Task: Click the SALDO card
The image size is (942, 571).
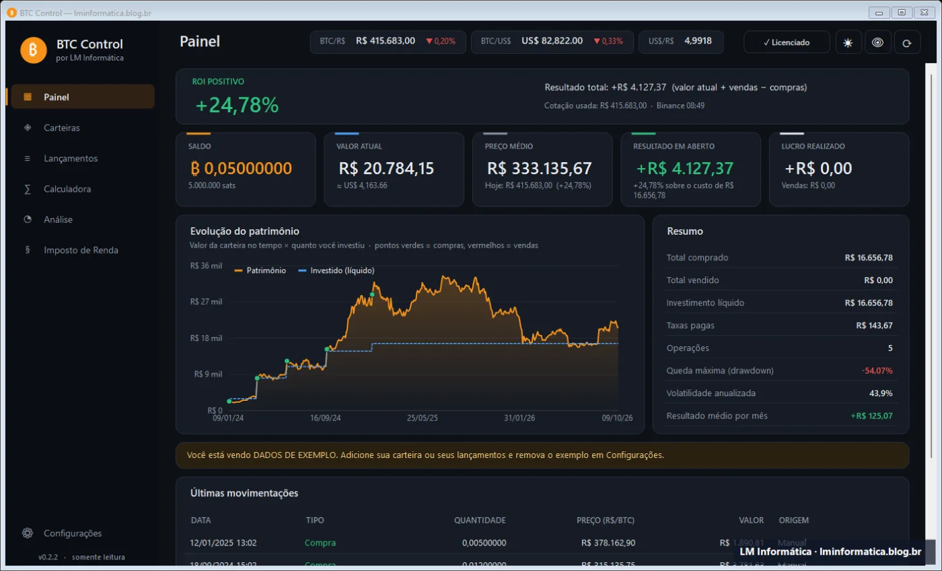Action: [246, 169]
